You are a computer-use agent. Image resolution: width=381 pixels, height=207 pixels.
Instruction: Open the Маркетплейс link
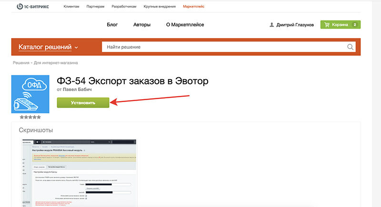194,7
